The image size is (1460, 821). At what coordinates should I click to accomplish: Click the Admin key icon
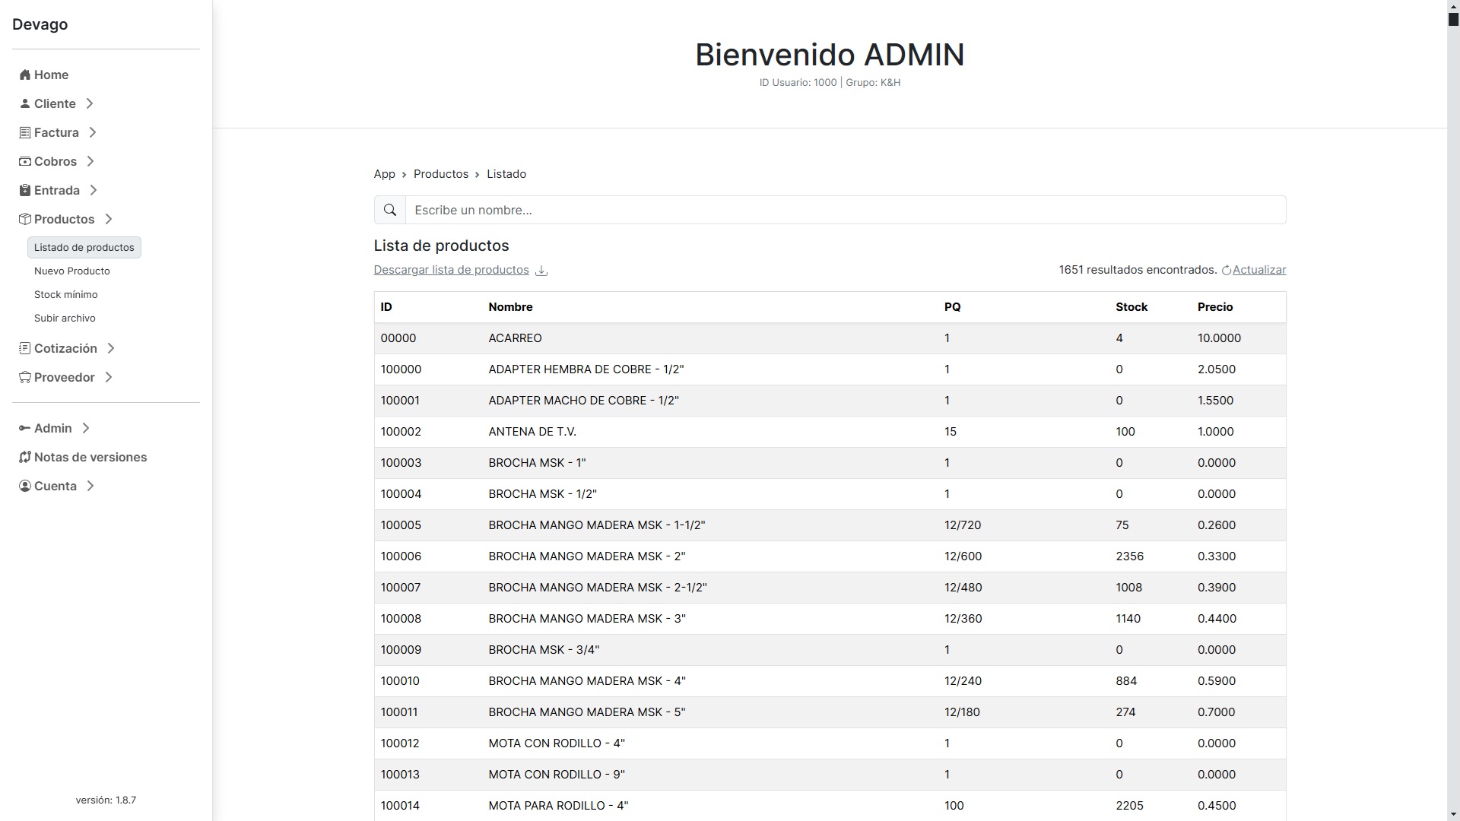(25, 428)
